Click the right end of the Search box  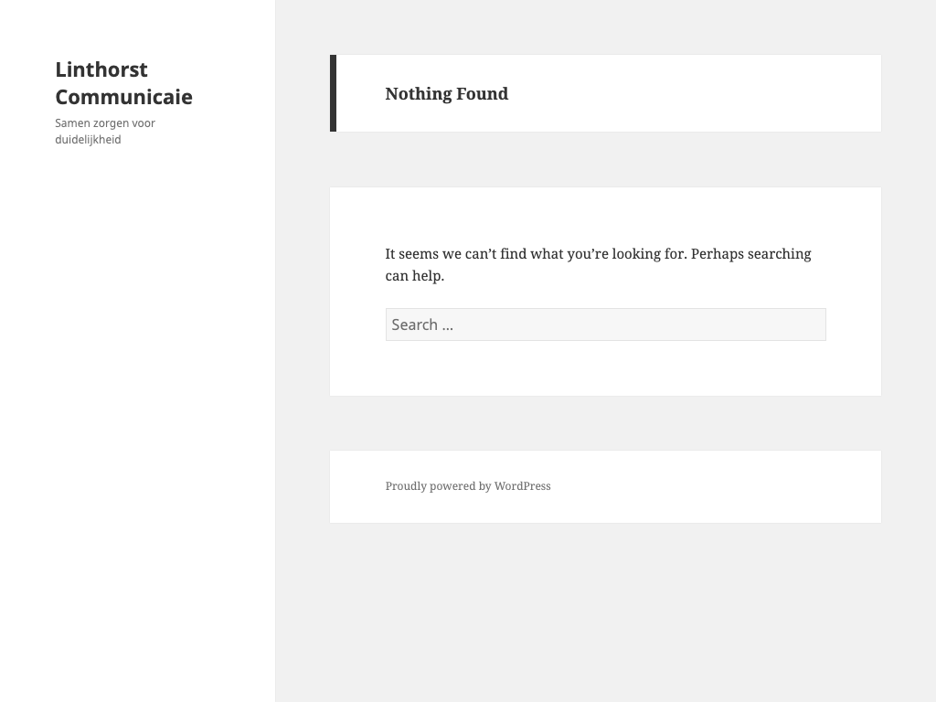tap(814, 324)
